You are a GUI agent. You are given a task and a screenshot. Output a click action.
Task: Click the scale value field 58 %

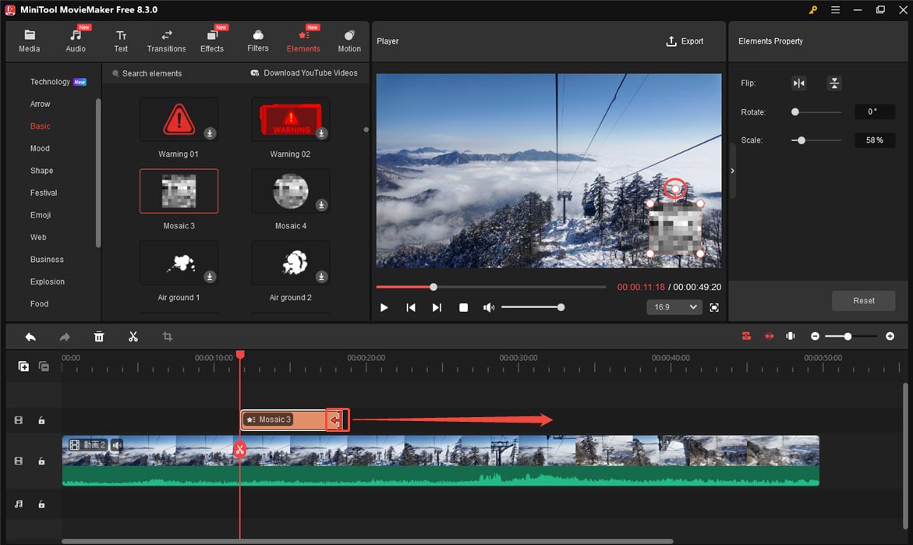point(875,140)
